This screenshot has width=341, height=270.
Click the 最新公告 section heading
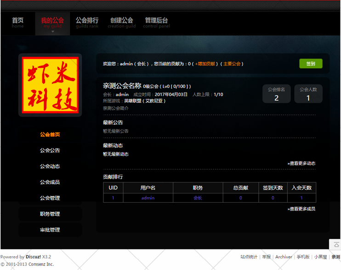(113, 122)
